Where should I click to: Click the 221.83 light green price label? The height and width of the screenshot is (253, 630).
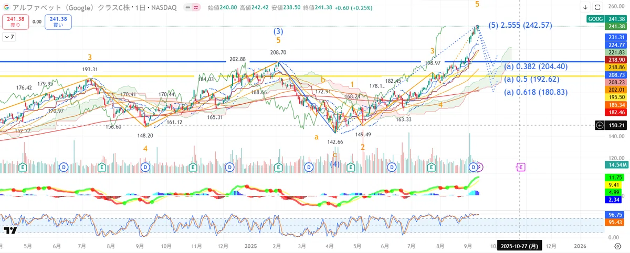(616, 53)
